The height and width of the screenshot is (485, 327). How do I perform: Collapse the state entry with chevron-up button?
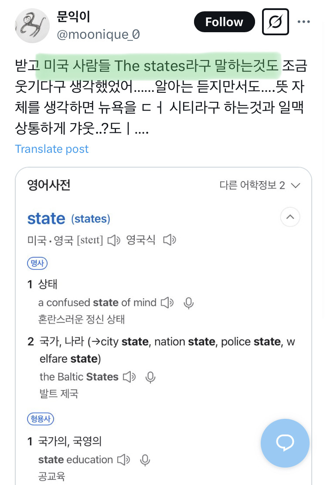pos(290,216)
